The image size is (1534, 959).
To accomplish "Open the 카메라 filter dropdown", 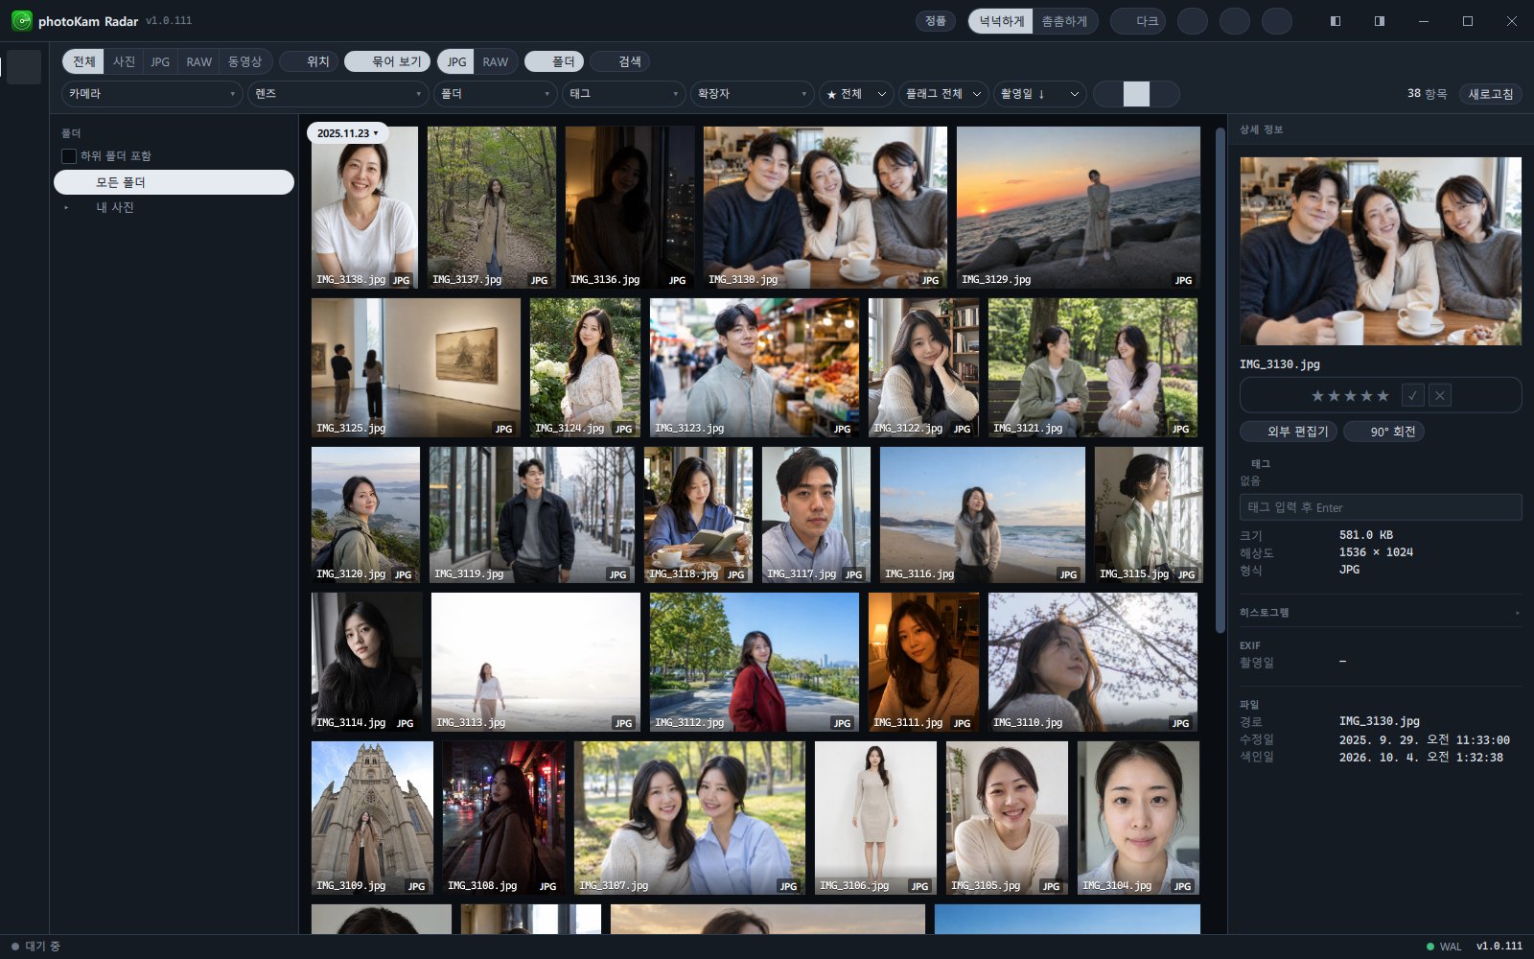I will [152, 94].
